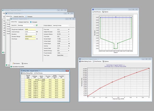Click Print Preview in the Rating Table window

[x=38, y=73]
